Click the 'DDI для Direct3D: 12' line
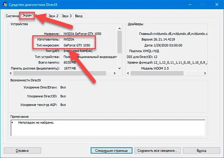The height and width of the screenshot is (158, 224). [x=142, y=57]
